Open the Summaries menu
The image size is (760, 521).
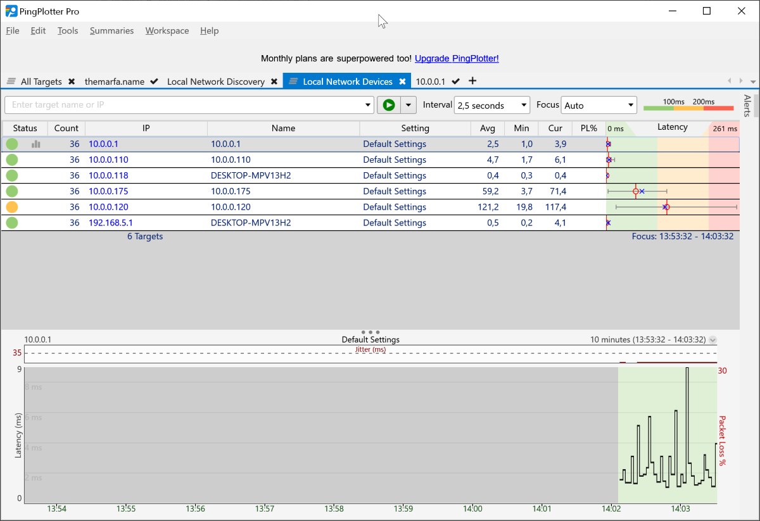(111, 30)
